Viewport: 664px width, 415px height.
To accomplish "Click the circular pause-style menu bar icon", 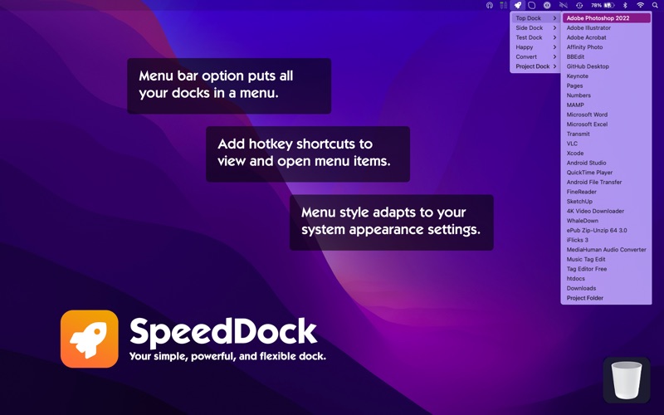I will [x=547, y=5].
